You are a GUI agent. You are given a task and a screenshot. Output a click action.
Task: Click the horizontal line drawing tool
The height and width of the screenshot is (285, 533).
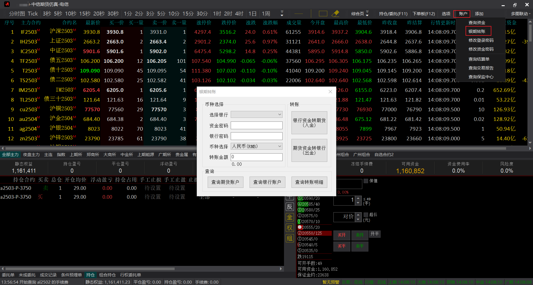(x=299, y=14)
